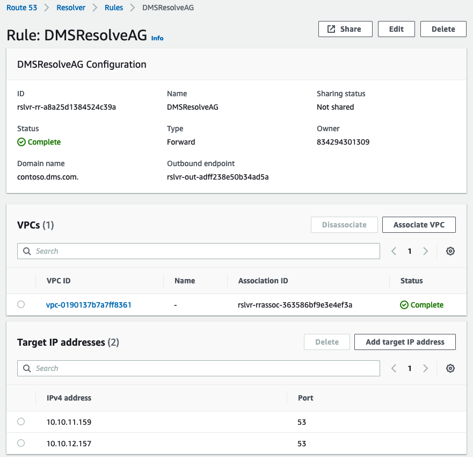473x457 pixels.
Task: Select the 10.10.12.157 target IP radio
Action: click(21, 443)
